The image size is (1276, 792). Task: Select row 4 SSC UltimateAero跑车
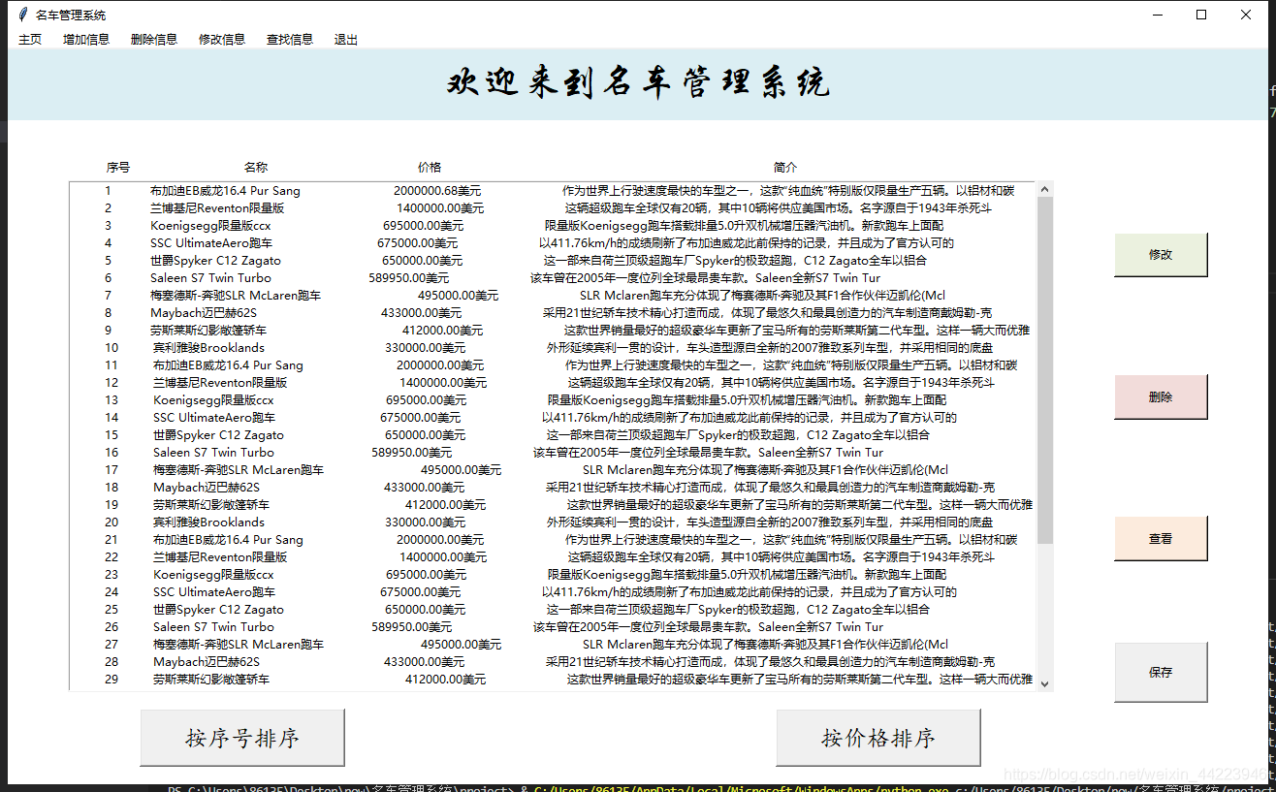point(553,243)
